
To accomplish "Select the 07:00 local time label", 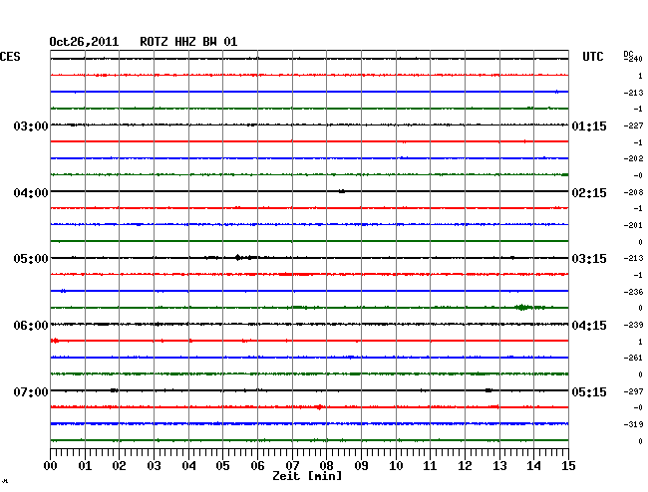I will 31,391.
